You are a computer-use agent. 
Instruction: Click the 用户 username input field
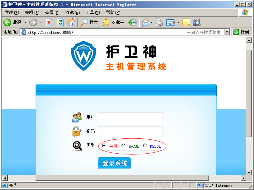pos(130,118)
